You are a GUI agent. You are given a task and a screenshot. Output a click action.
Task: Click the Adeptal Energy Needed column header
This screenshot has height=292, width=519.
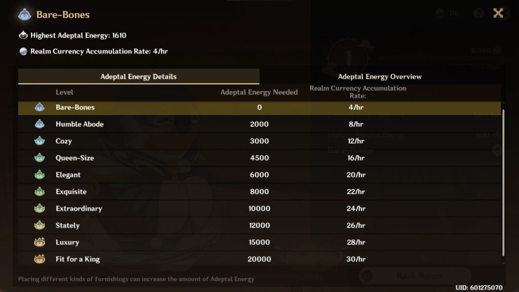tap(259, 92)
